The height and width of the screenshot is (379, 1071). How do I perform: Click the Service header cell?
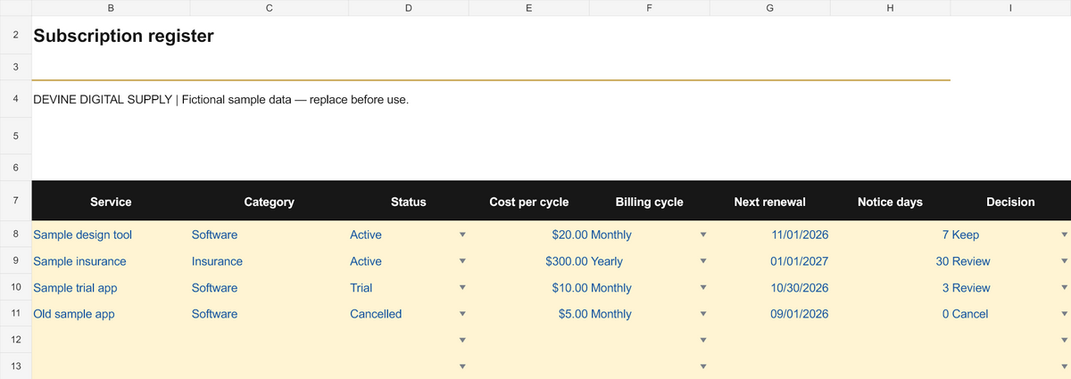pyautogui.click(x=111, y=202)
